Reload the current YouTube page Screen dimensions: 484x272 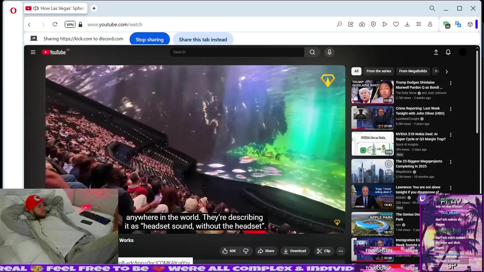pos(55,24)
